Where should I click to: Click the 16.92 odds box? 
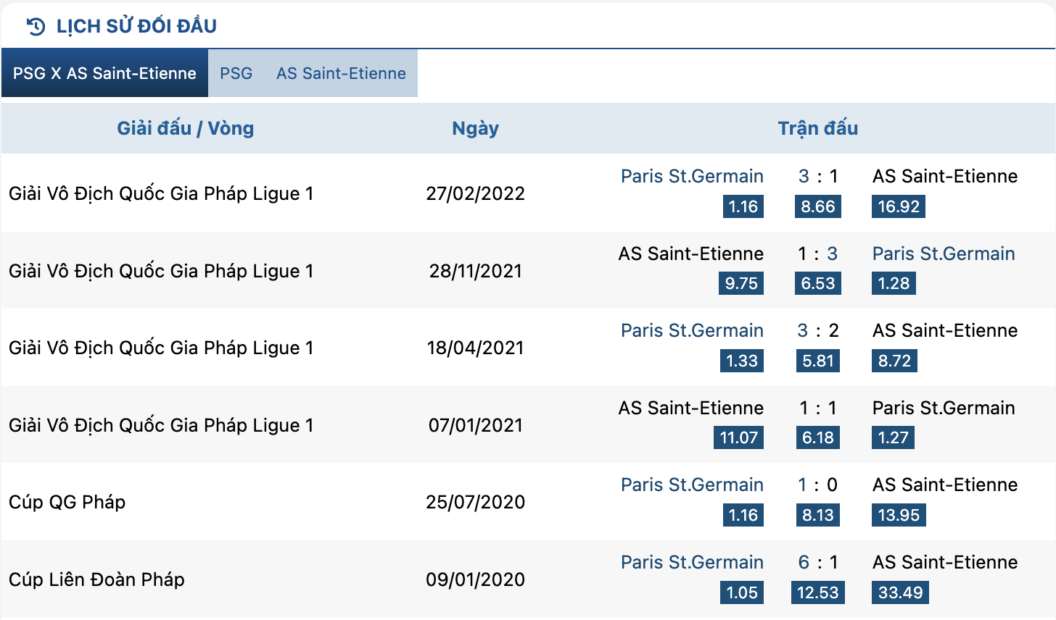[x=898, y=206]
